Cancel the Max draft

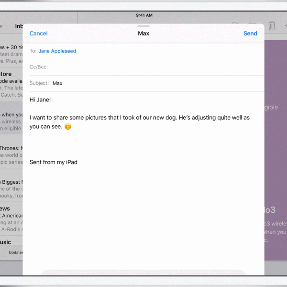(x=38, y=33)
